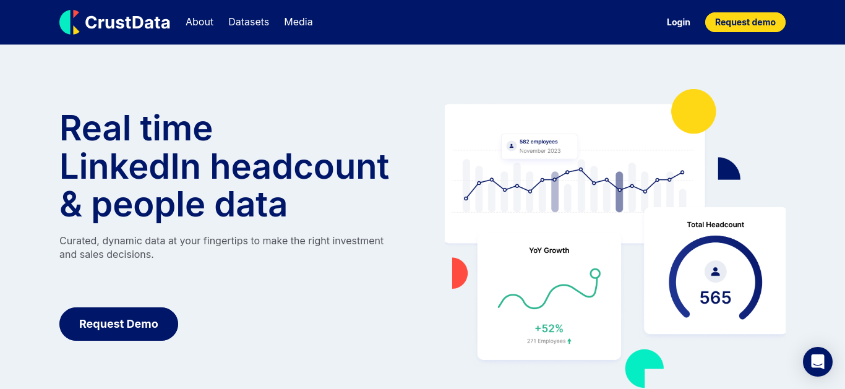Click the Login link
845x389 pixels.
(678, 22)
